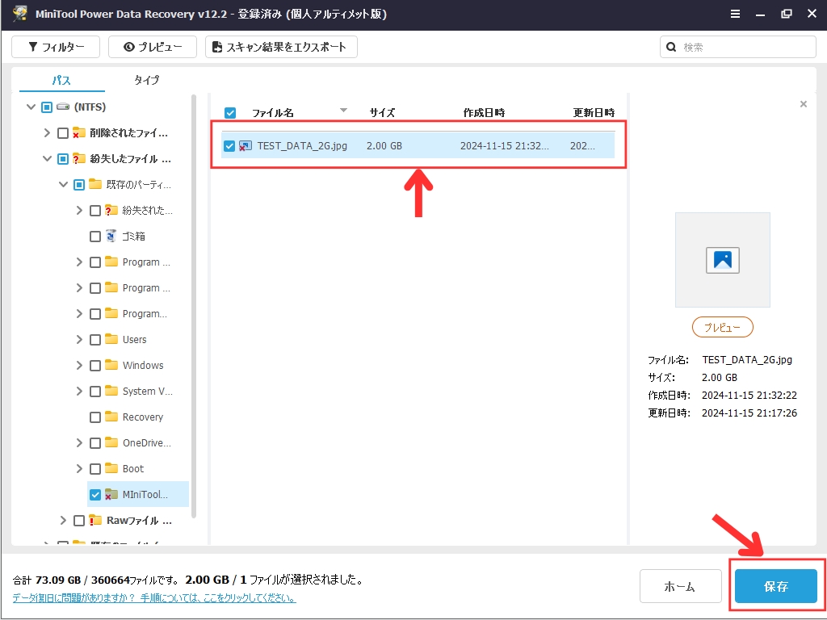Viewport: 827px width, 620px height.
Task: Uncheck the MIniTool folder checkbox
Action: [x=95, y=495]
